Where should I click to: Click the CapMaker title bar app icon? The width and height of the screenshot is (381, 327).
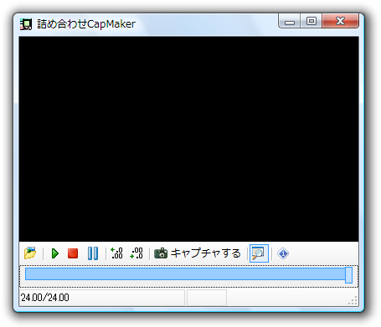(x=26, y=24)
